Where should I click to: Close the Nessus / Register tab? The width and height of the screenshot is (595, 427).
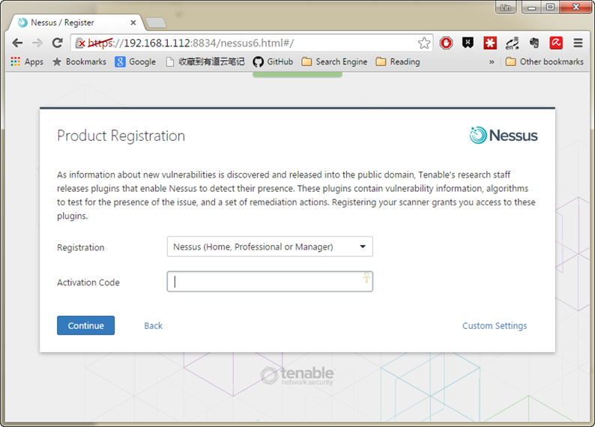tap(133, 22)
